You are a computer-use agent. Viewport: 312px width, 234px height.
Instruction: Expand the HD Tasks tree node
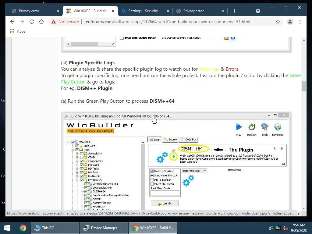click(x=77, y=168)
